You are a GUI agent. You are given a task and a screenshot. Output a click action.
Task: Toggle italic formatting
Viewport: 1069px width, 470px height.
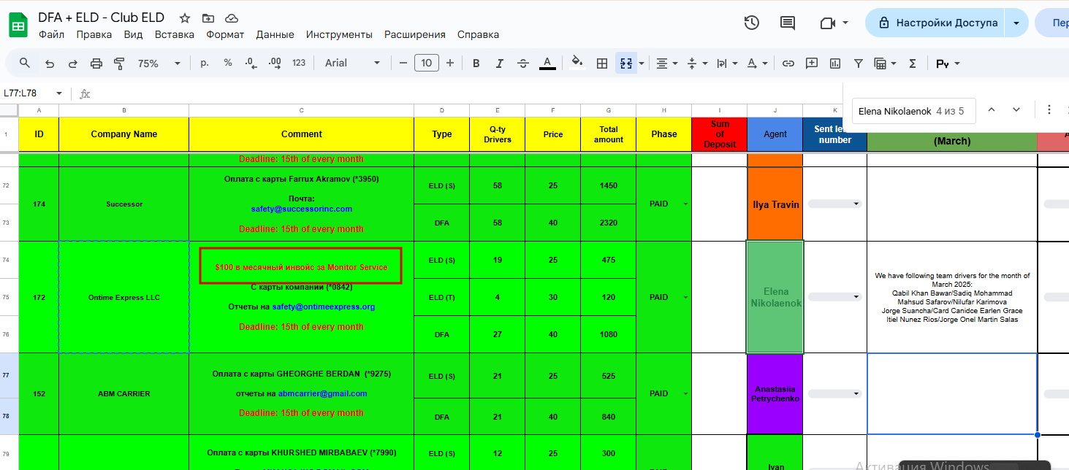pos(500,63)
